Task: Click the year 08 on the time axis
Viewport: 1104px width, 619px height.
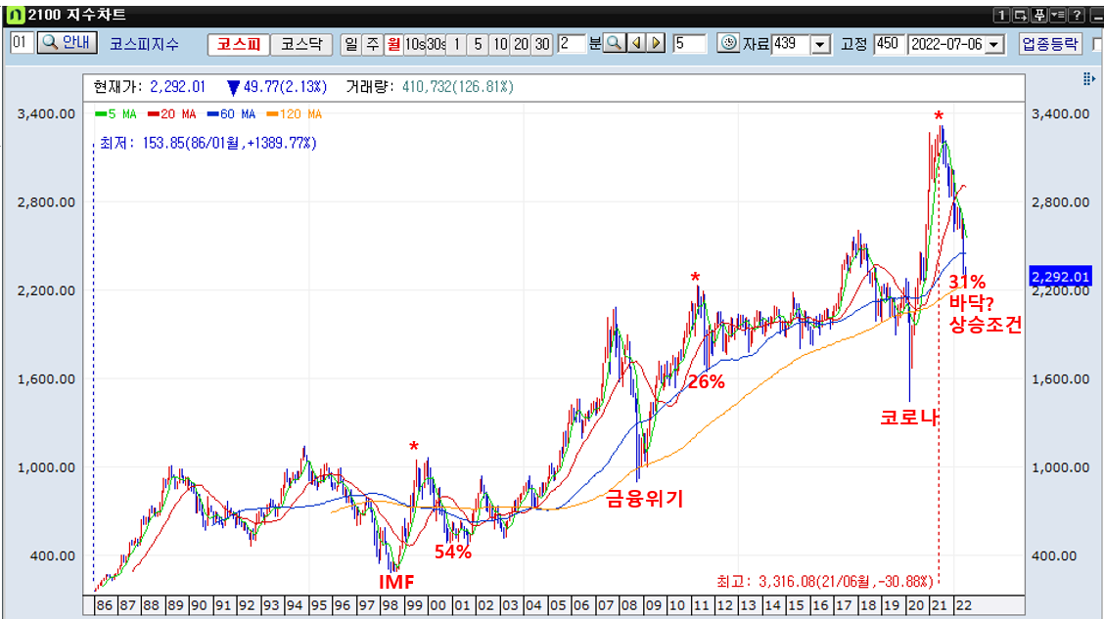Action: 628,605
